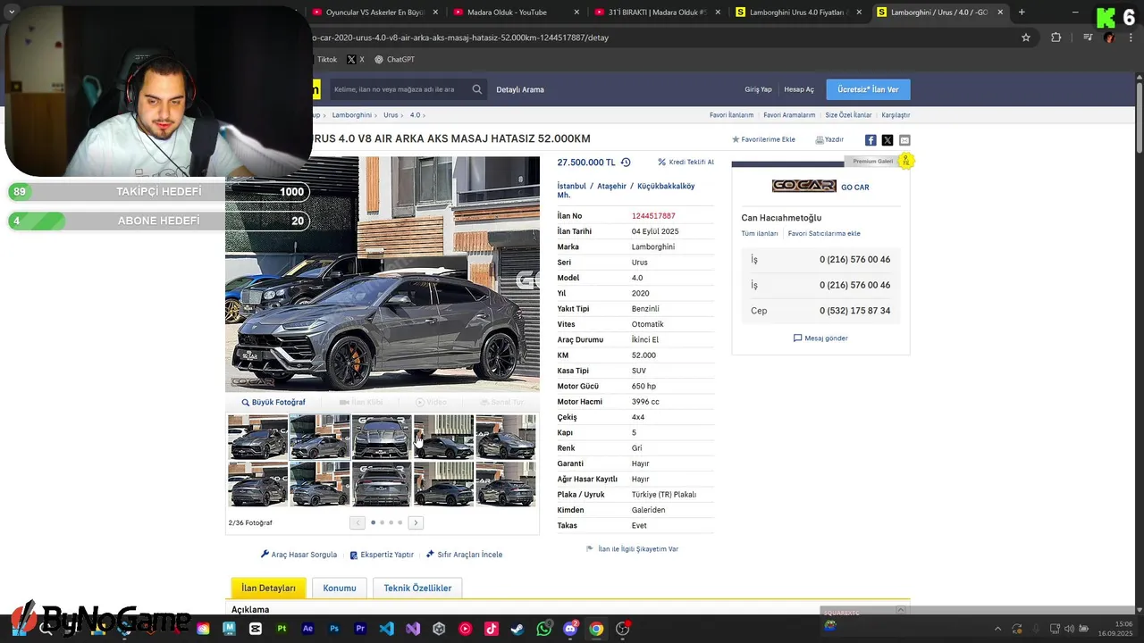Viewport: 1144px width, 643px height.
Task: Switch to the 31'İ BIRAKTI tab
Action: pos(657,13)
